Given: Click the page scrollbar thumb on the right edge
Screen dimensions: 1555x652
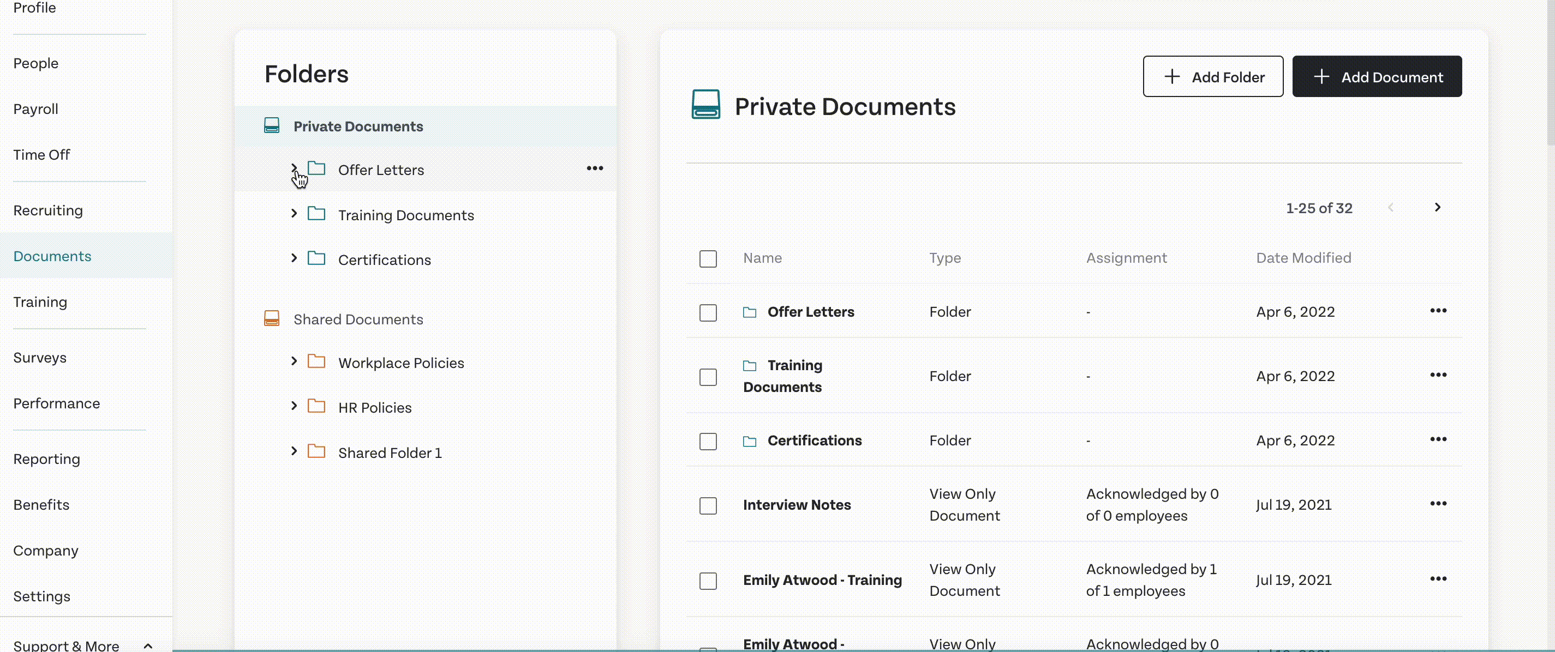Looking at the screenshot, I should coord(1551,73).
